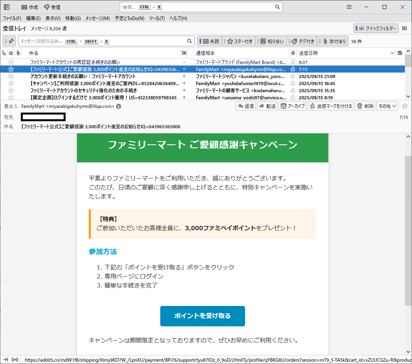The image size is (412, 364).
Task: Open the hamburger application menu
Action: [x=349, y=7]
